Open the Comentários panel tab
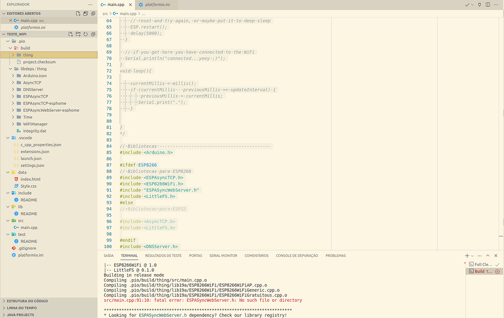504x318 pixels. point(256,255)
